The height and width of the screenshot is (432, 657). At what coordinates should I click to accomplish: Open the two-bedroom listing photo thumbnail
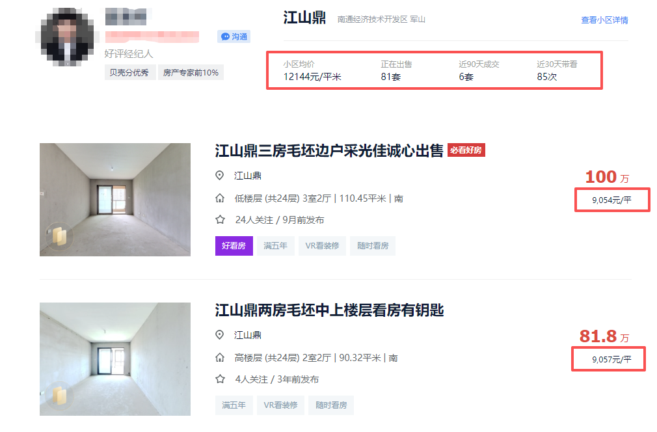point(115,358)
